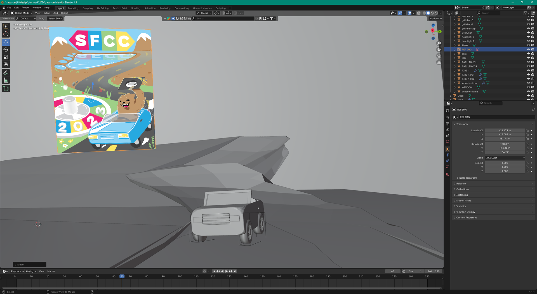Pin the properties editor with pin icon
The image size is (537, 294).
pyautogui.click(x=533, y=109)
